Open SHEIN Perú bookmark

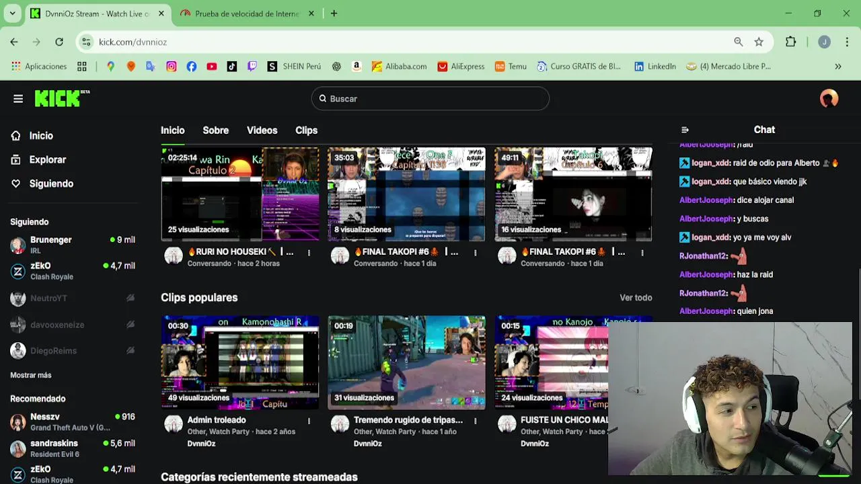[x=294, y=67]
